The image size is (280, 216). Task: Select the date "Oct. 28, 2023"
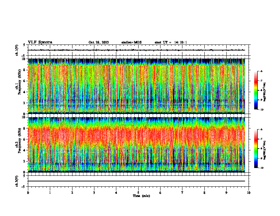(x=99, y=42)
